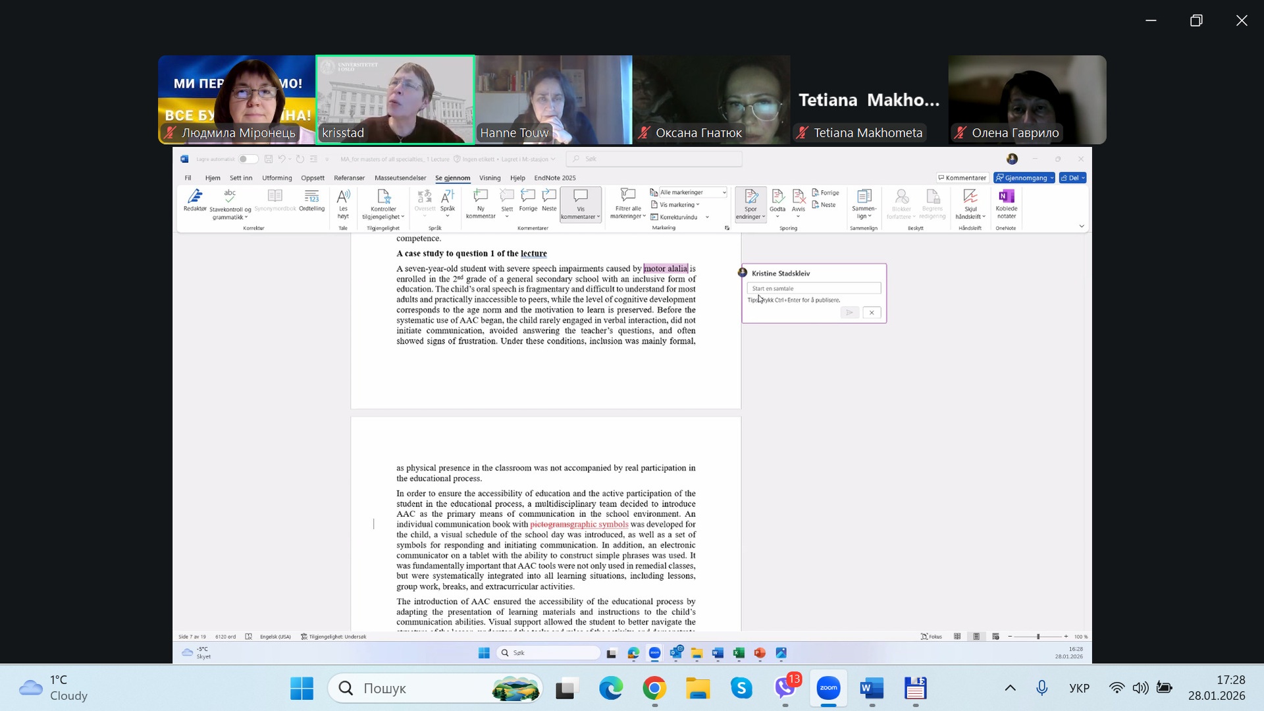This screenshot has height=711, width=1264.
Task: Click the Redaktør editor icon
Action: 195,197
